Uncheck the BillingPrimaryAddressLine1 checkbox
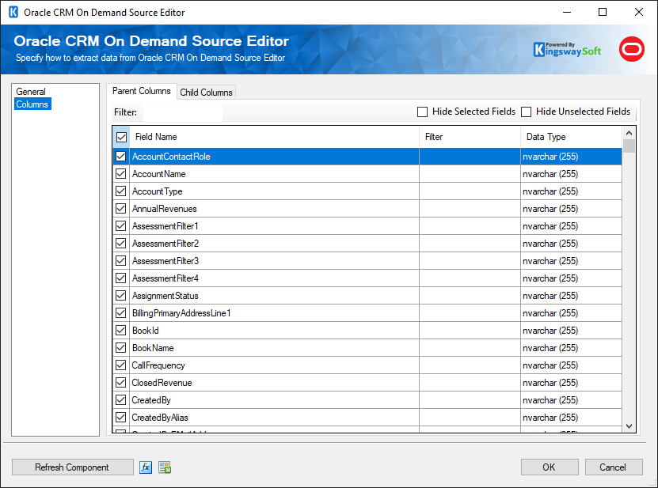 [x=121, y=312]
